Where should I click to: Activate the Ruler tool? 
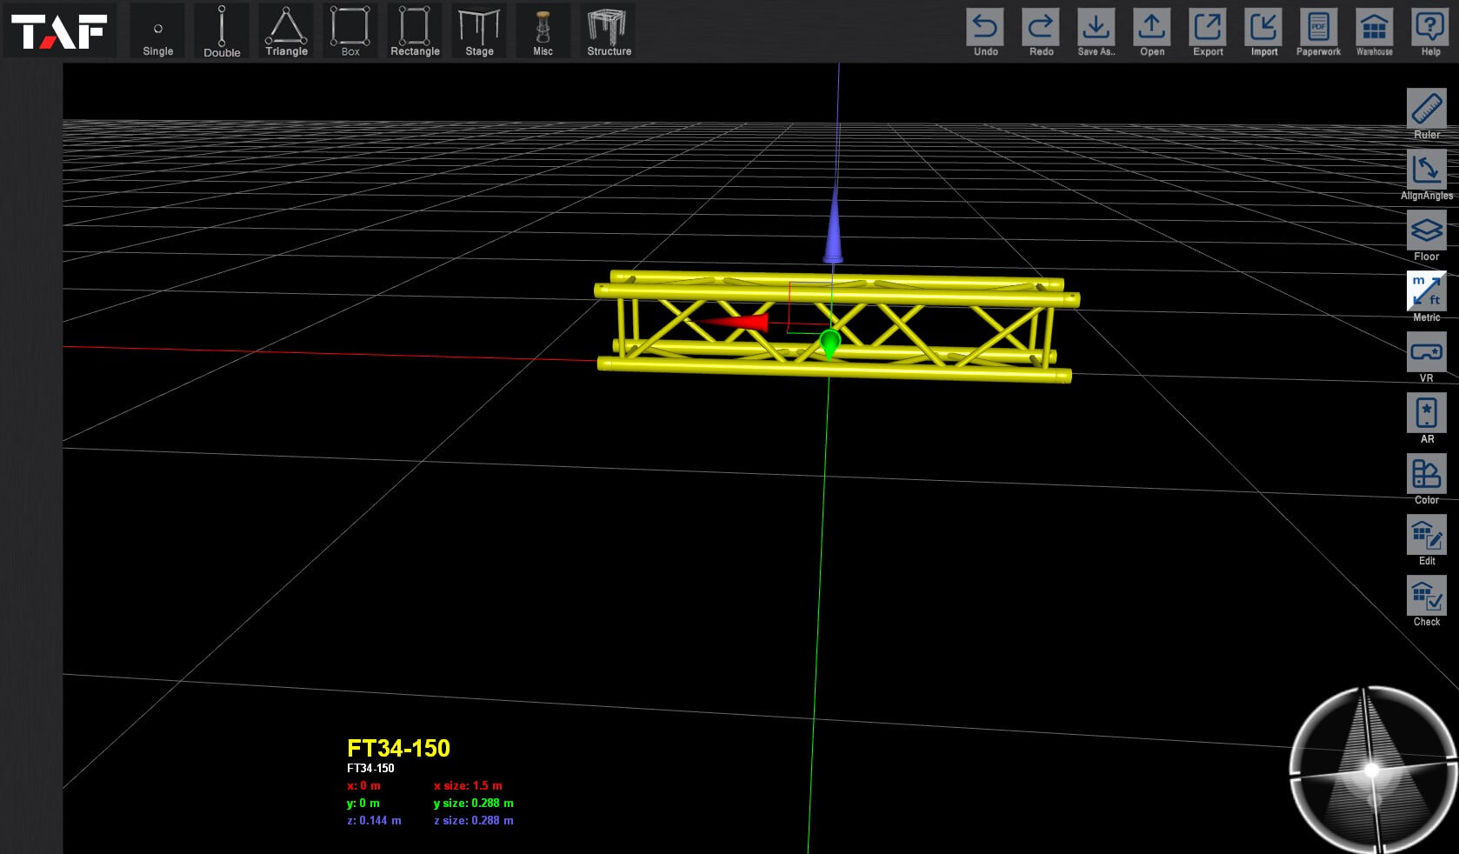[1427, 114]
